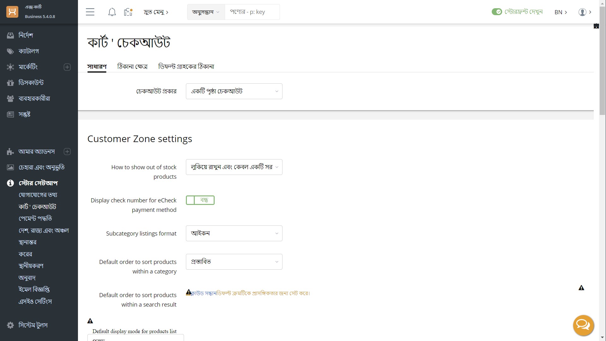
Task: Open the অনুসন্ধান search type dropdown
Action: (x=206, y=12)
